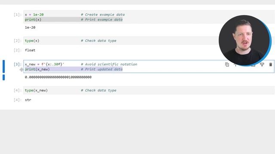
Task: Click the 'float' output of cell 2
Action: pyautogui.click(x=30, y=50)
